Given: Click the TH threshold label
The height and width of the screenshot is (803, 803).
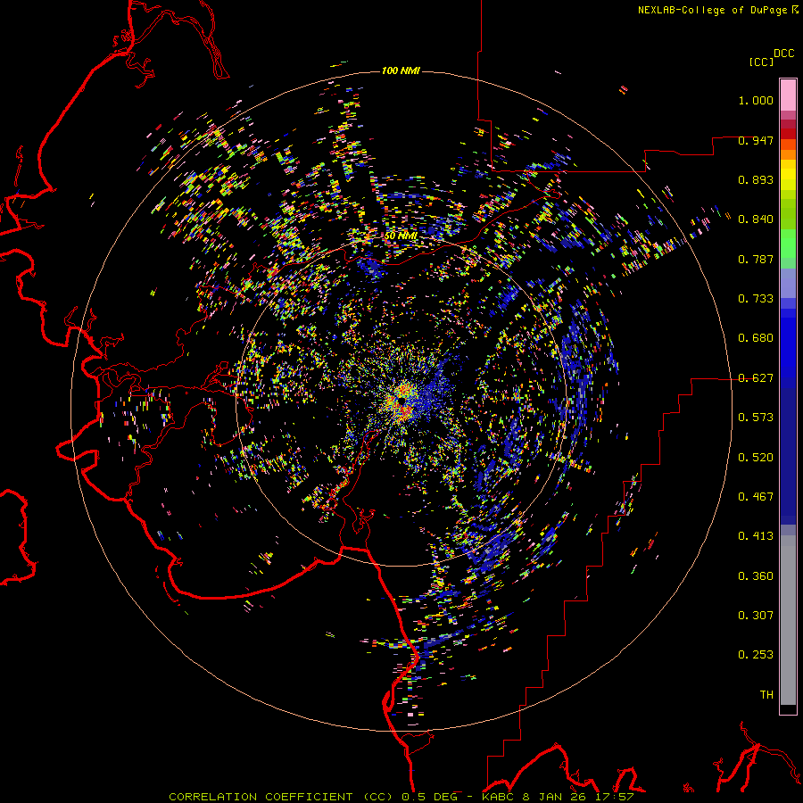Looking at the screenshot, I should (x=766, y=695).
